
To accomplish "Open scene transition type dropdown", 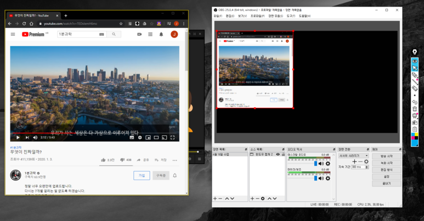I will (x=354, y=156).
